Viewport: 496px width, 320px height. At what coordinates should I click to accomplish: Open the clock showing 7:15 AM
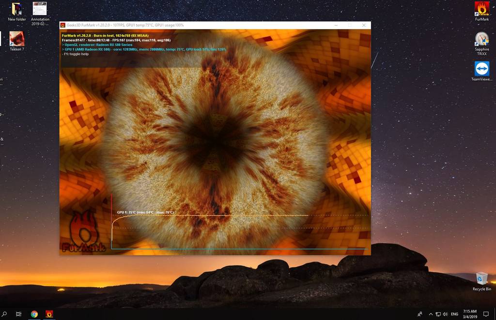470,314
